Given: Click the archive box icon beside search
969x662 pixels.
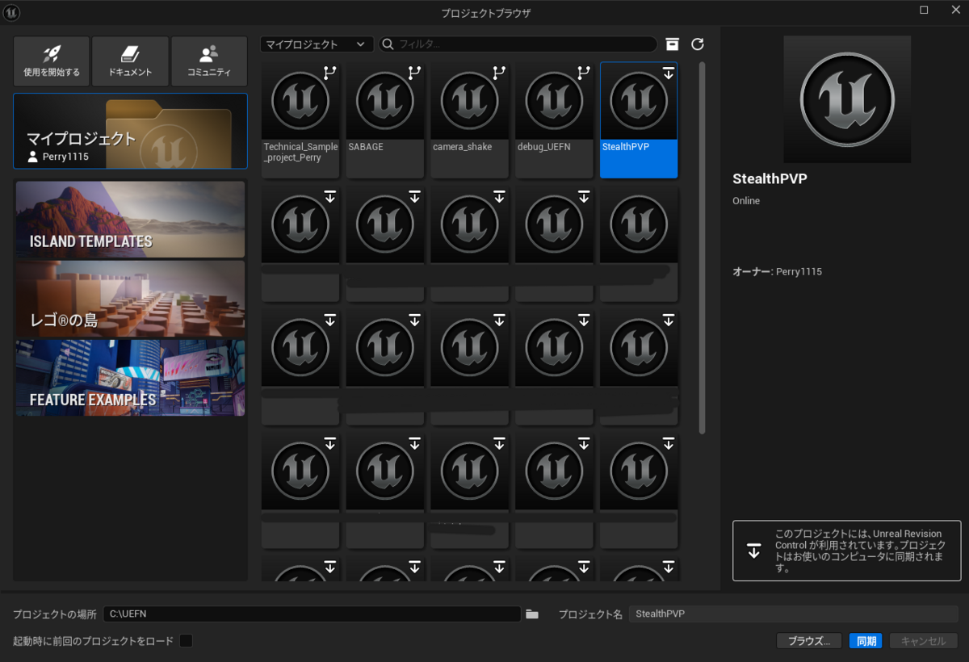Looking at the screenshot, I should click(672, 44).
